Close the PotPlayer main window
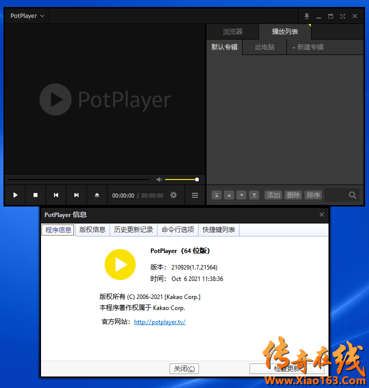The width and height of the screenshot is (369, 388). (354, 16)
